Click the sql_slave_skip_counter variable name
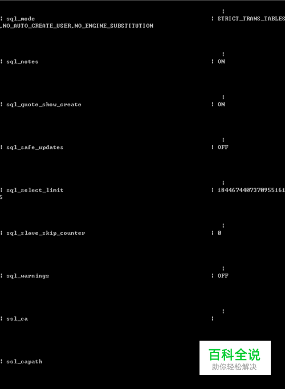This screenshot has width=285, height=389. click(46, 233)
